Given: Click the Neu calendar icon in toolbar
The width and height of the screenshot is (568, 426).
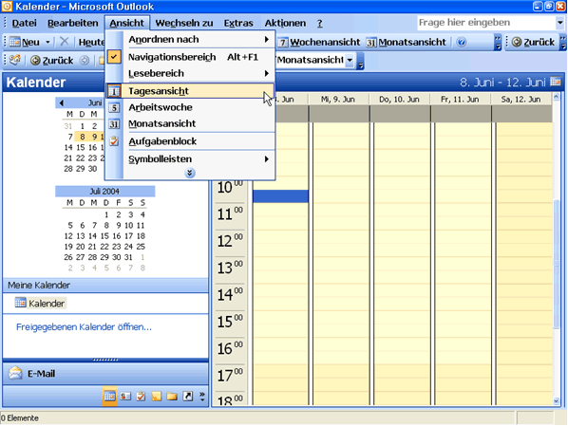Looking at the screenshot, I should (15, 42).
